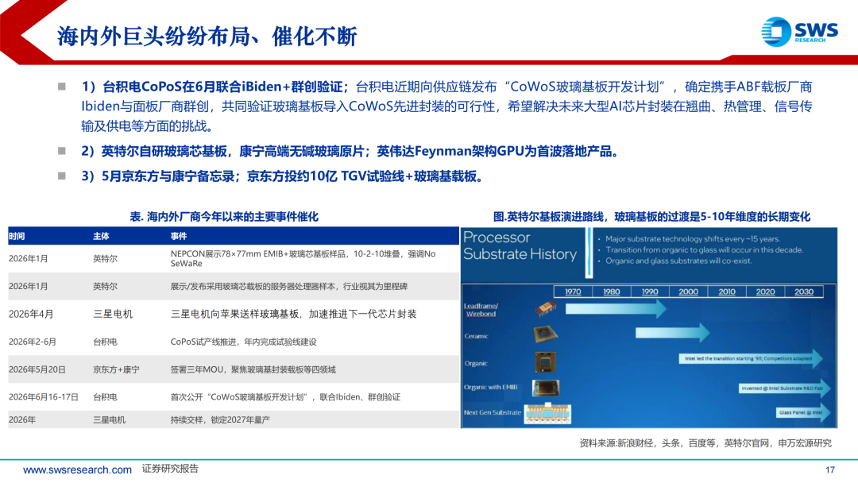Viewport: 858px width, 483px height.
Task: Click the 京东方+康宁 entity cell
Action: (116, 369)
